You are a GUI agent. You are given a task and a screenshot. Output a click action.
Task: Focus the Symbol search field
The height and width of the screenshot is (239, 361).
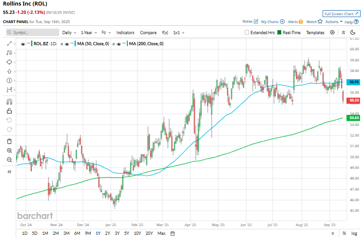point(32,32)
